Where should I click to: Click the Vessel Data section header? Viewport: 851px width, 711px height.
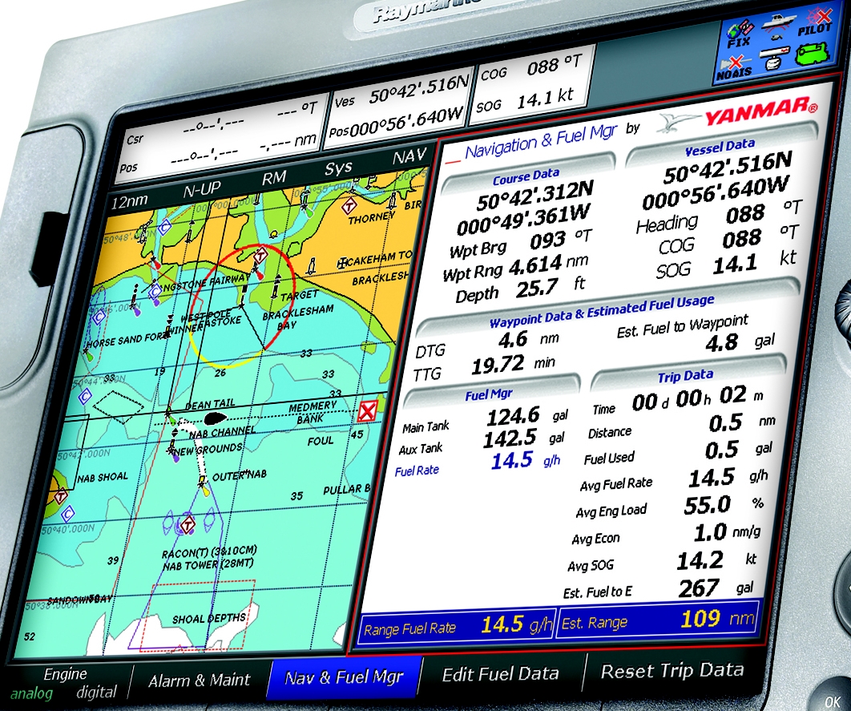720,147
